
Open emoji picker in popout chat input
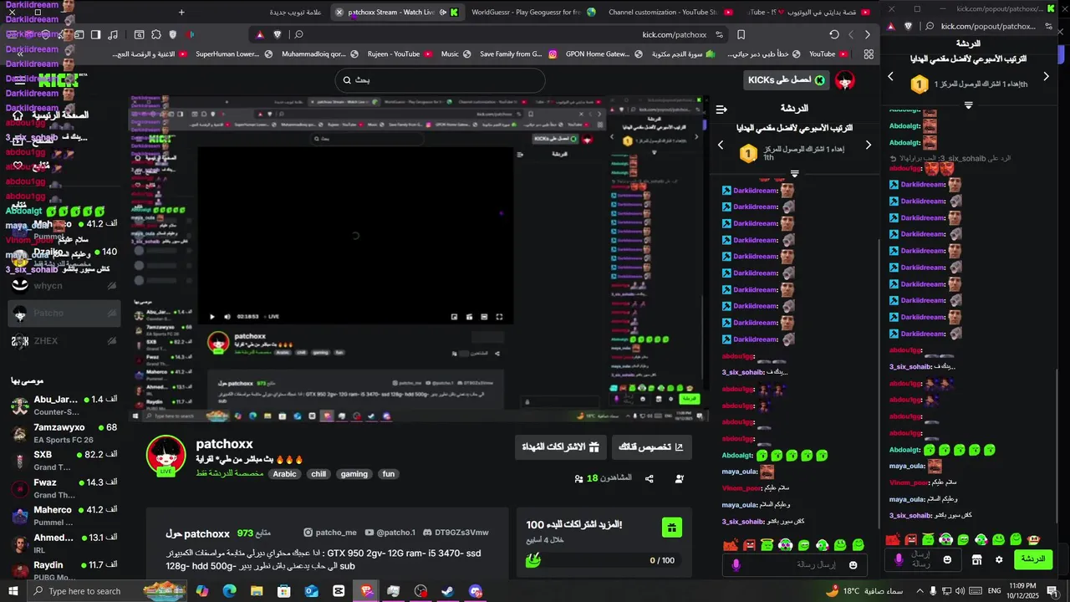(x=947, y=559)
